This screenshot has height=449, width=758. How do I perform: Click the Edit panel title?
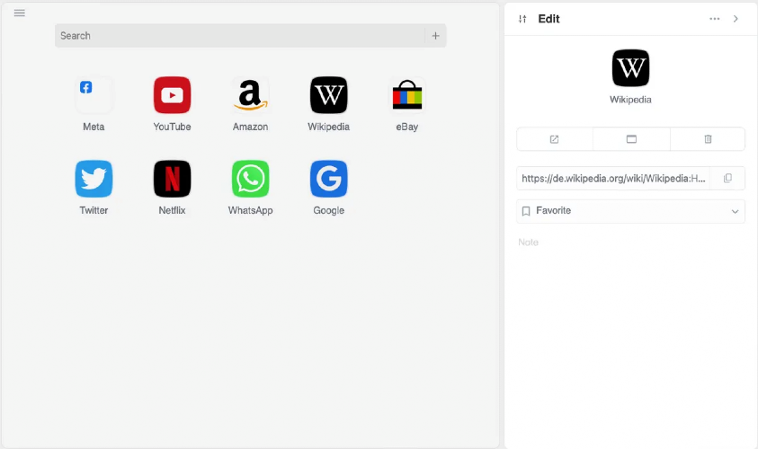tap(548, 19)
